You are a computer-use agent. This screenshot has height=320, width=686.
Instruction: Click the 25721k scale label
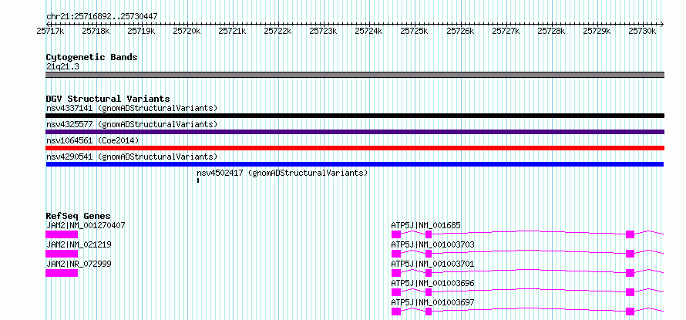click(x=232, y=31)
